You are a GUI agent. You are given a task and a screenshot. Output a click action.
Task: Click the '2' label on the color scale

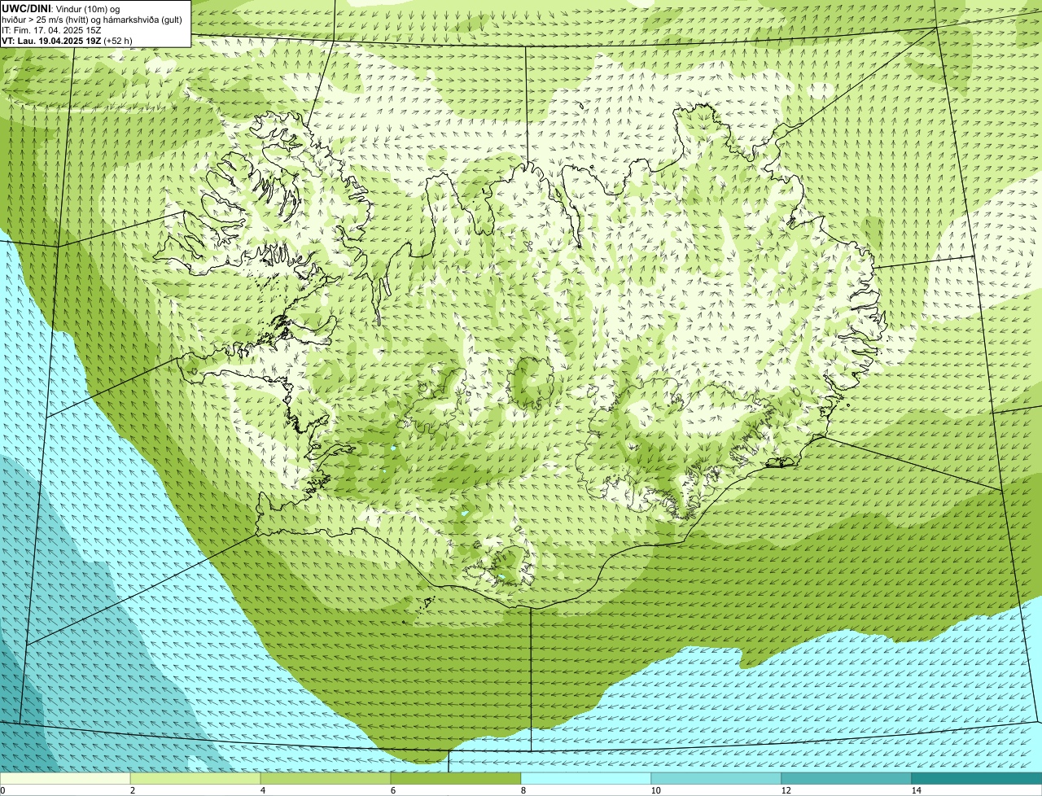(x=132, y=790)
